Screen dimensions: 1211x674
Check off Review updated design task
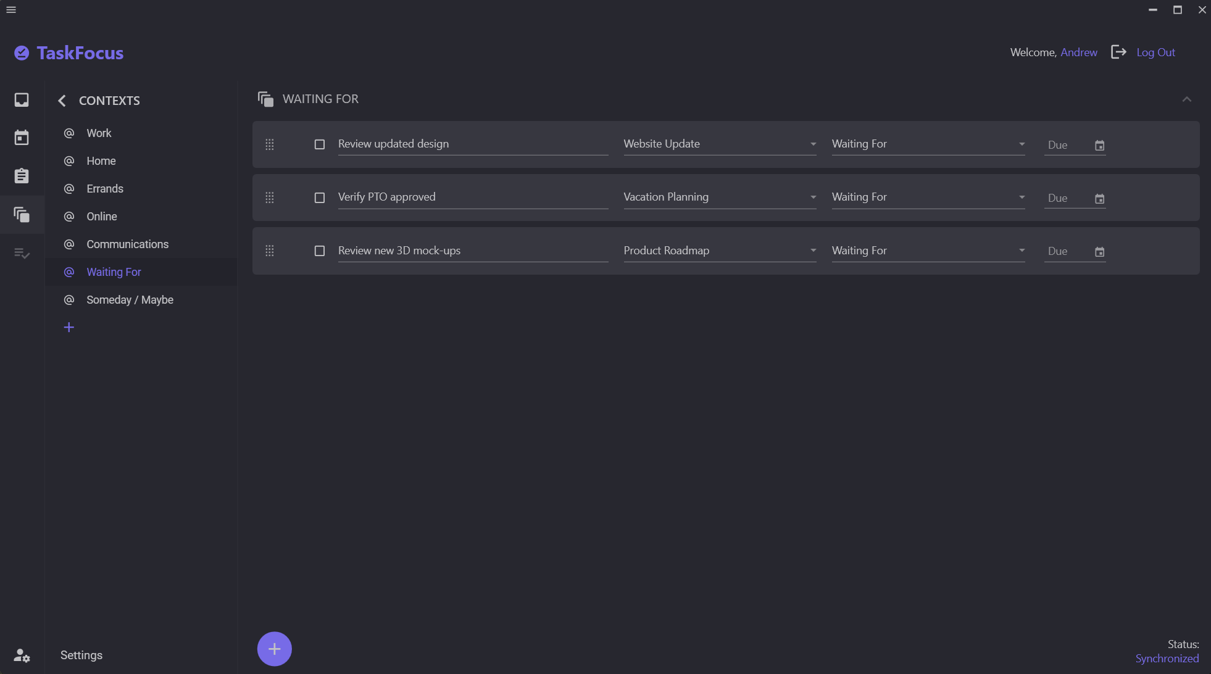click(319, 144)
